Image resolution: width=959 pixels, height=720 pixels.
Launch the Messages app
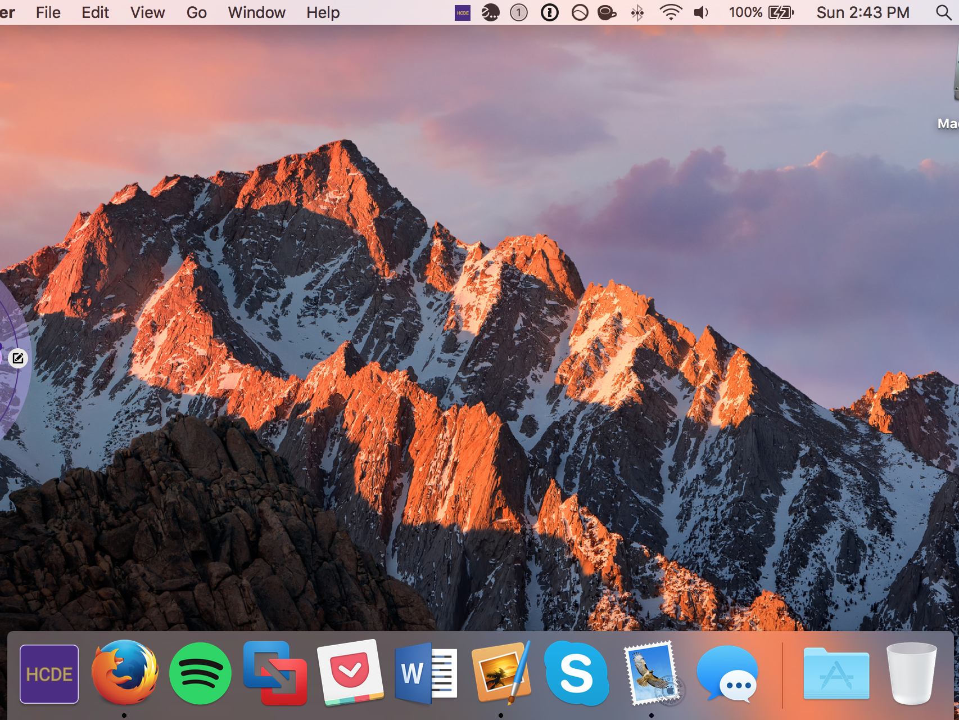(727, 673)
